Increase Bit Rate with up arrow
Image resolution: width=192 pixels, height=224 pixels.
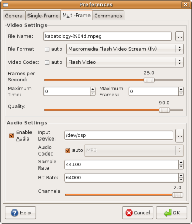[181, 175]
